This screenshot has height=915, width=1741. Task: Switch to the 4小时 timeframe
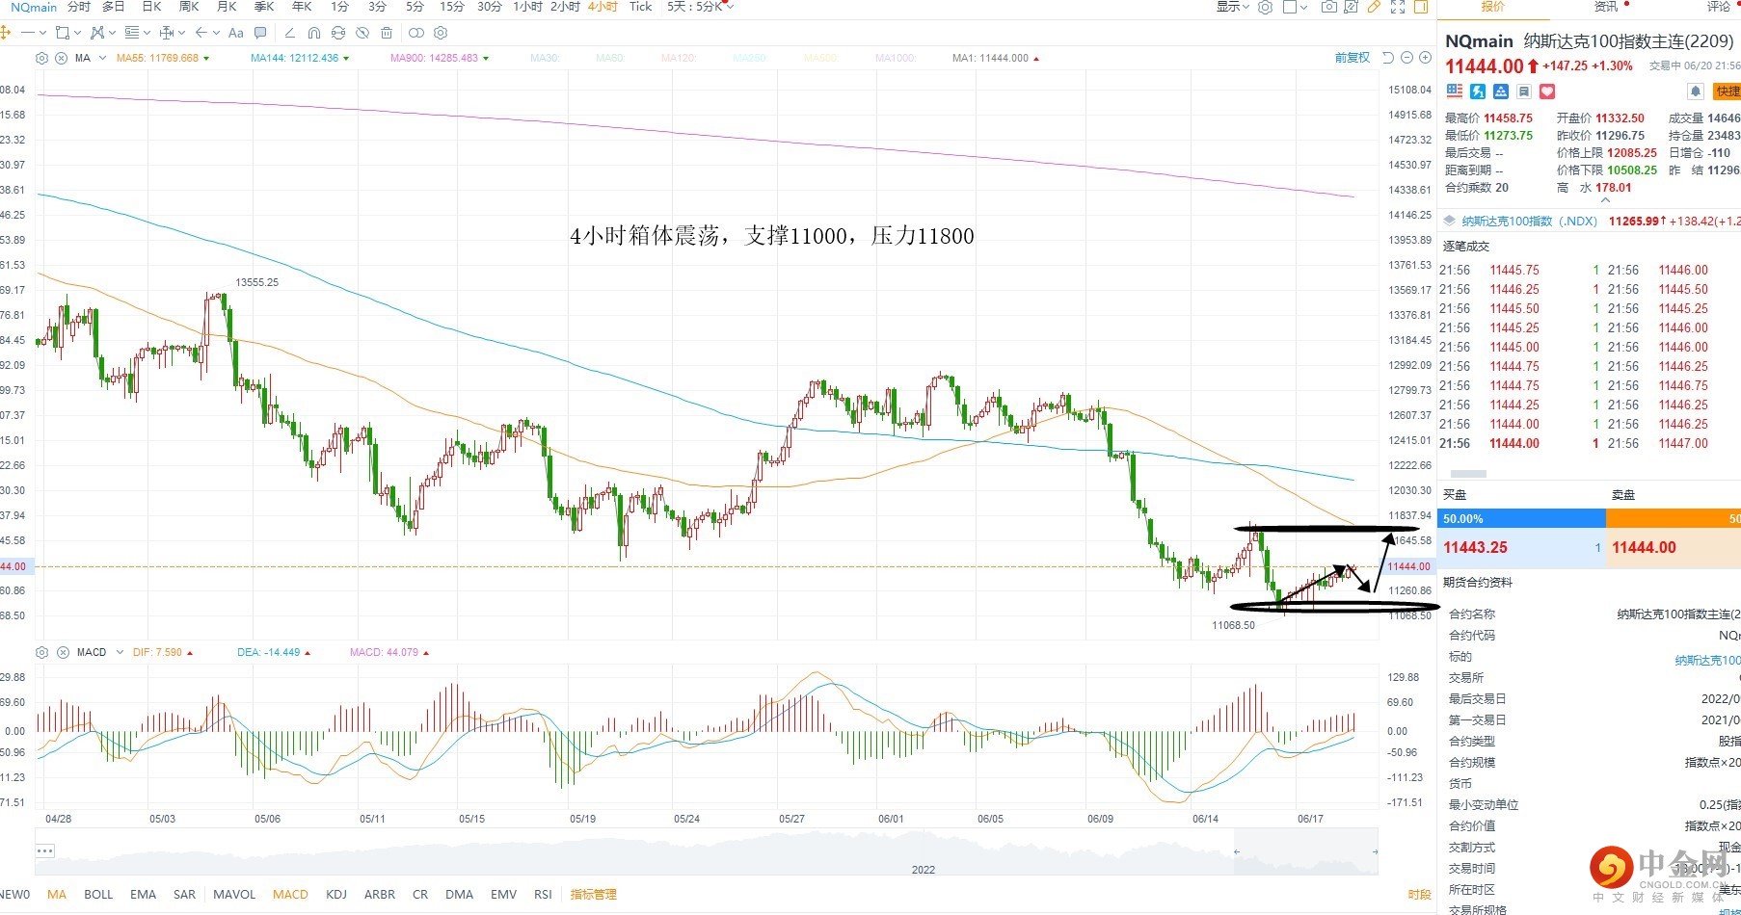point(603,7)
